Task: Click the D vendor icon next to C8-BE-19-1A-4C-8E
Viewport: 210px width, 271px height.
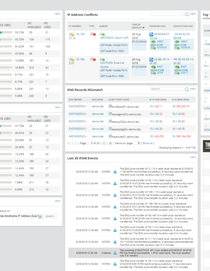Action: click(151, 59)
